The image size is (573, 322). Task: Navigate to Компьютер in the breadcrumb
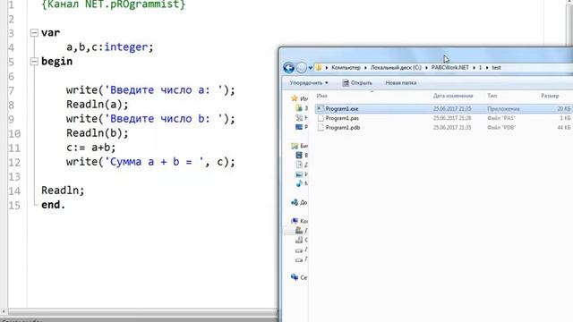click(x=346, y=68)
